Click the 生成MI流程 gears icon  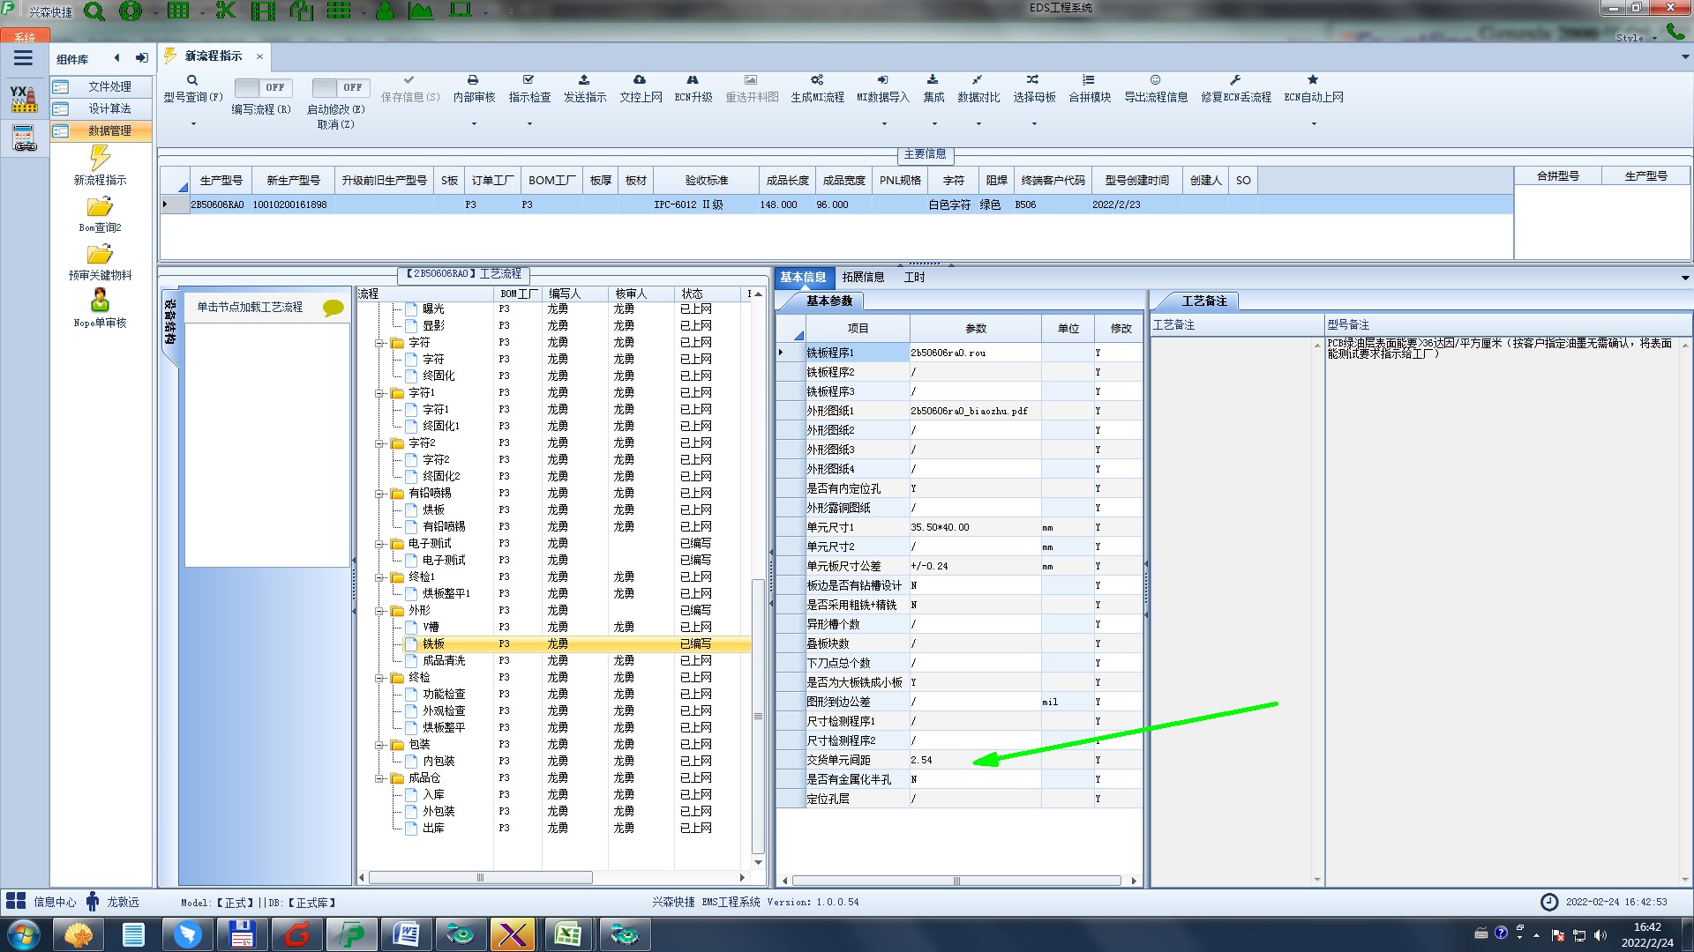coord(817,80)
